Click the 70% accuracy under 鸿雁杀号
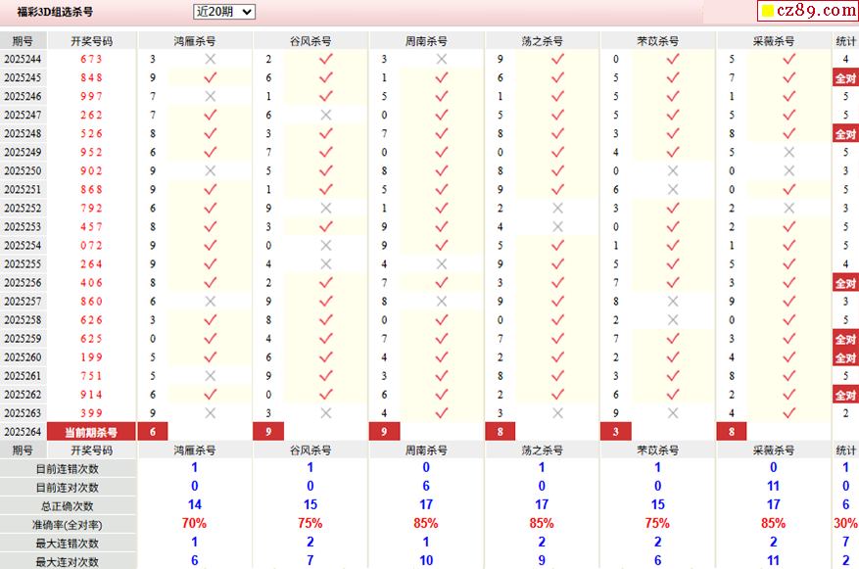The height and width of the screenshot is (569, 859). (x=194, y=523)
